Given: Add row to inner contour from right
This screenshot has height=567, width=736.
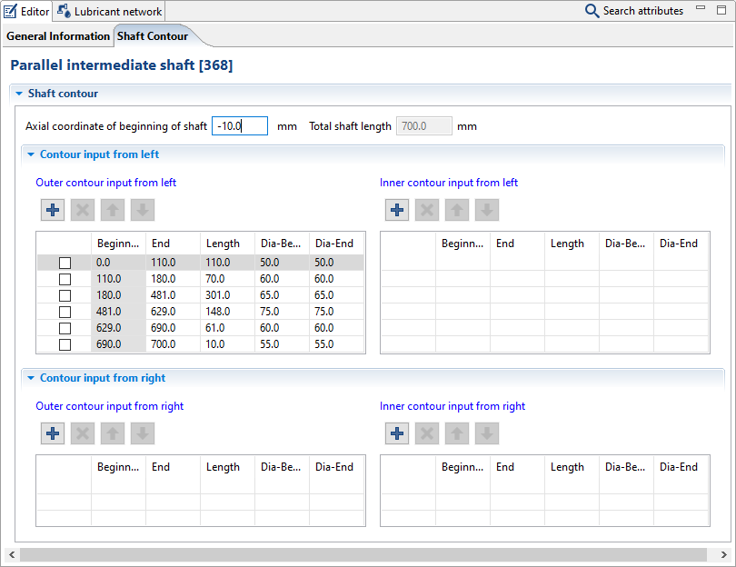Looking at the screenshot, I should [397, 433].
